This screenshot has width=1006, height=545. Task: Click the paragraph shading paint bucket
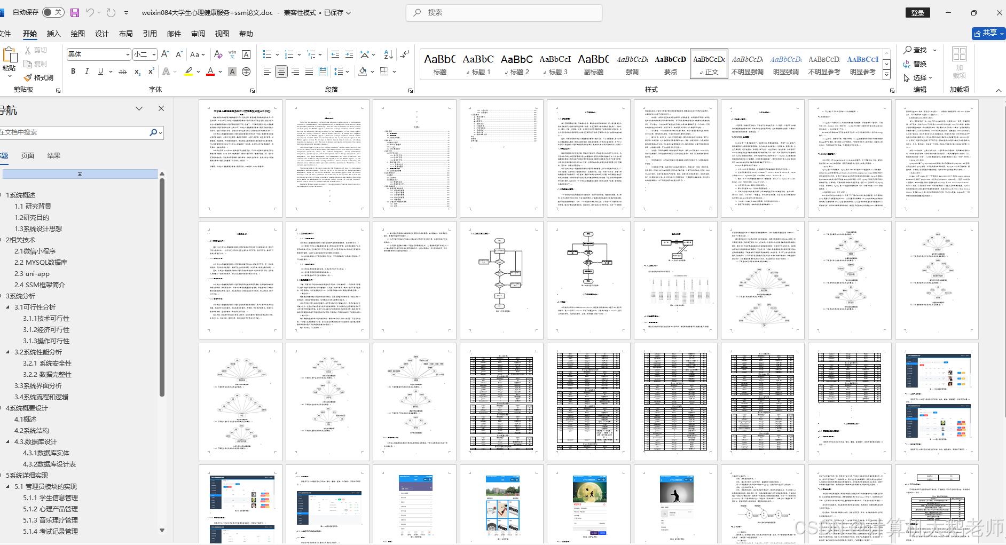[363, 72]
